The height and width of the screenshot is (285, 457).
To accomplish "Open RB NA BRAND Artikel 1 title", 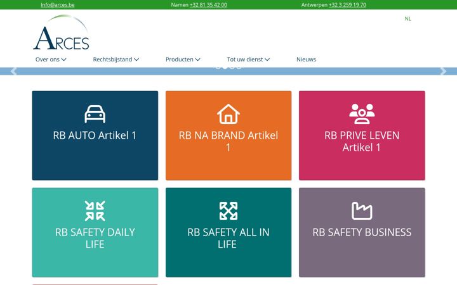I will click(228, 141).
